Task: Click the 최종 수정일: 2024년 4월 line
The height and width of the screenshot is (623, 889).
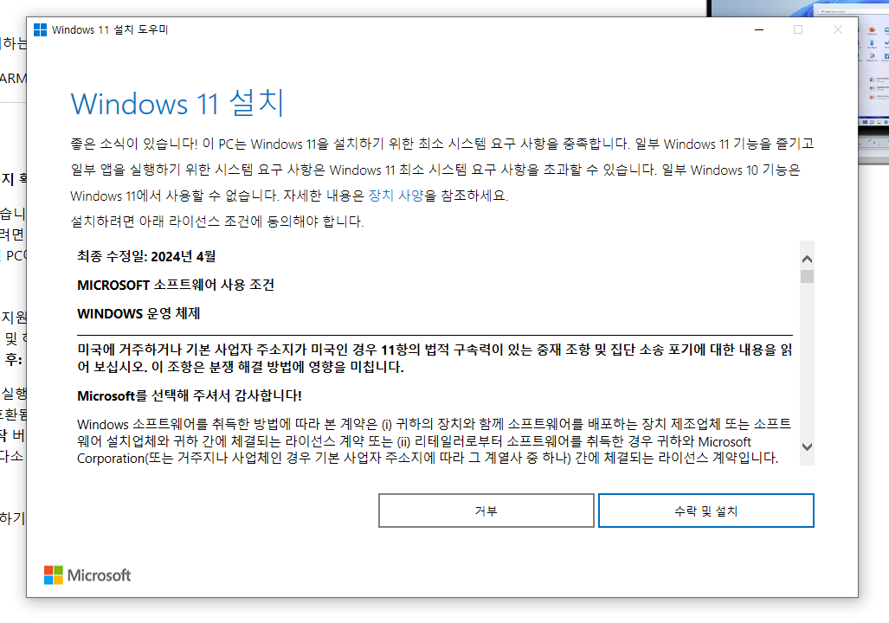Action: click(x=146, y=256)
